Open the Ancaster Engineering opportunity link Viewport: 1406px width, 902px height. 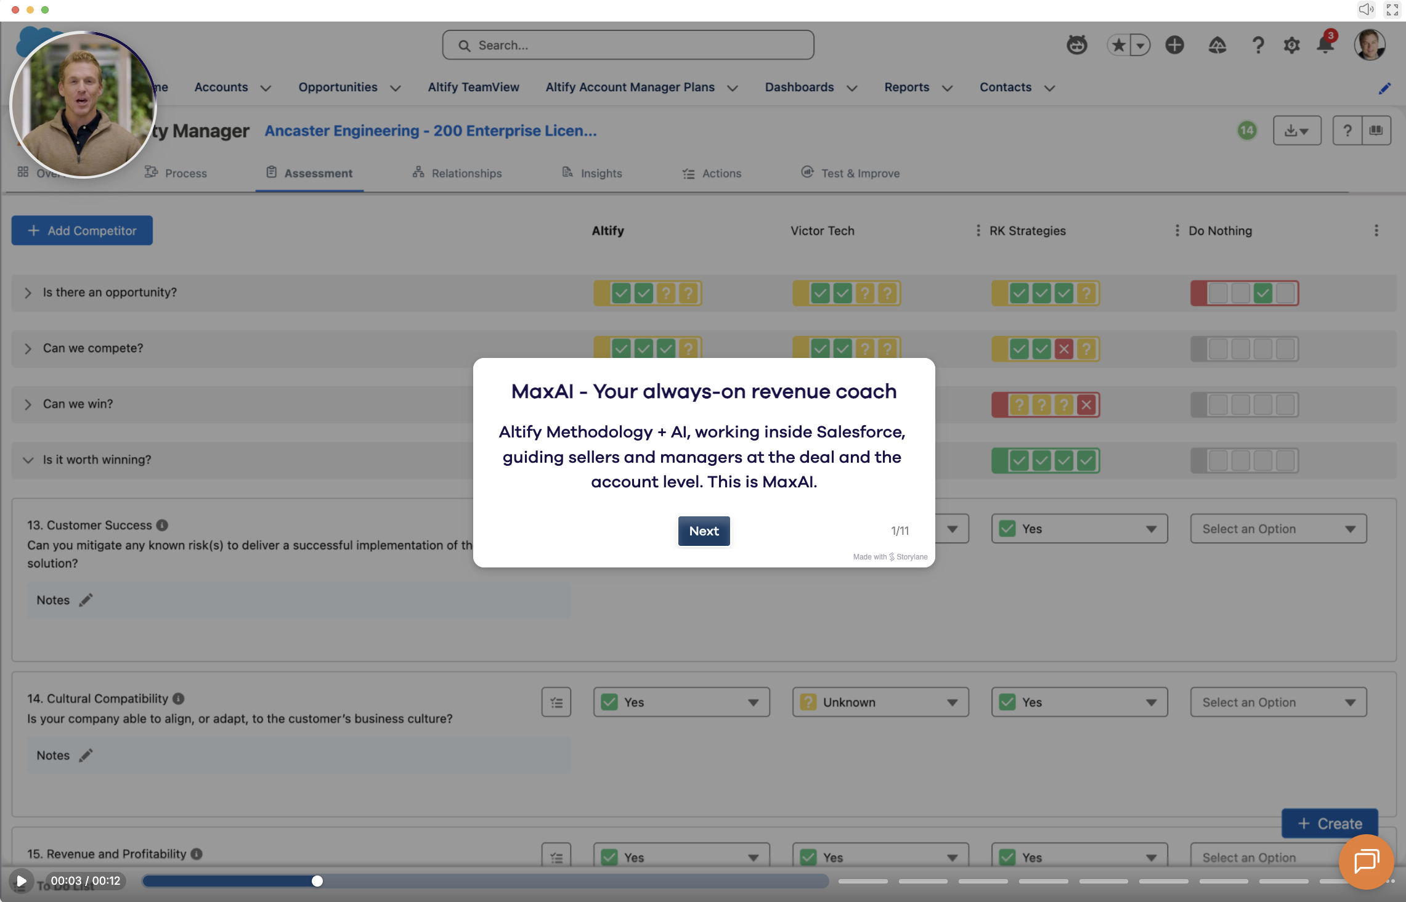click(431, 131)
